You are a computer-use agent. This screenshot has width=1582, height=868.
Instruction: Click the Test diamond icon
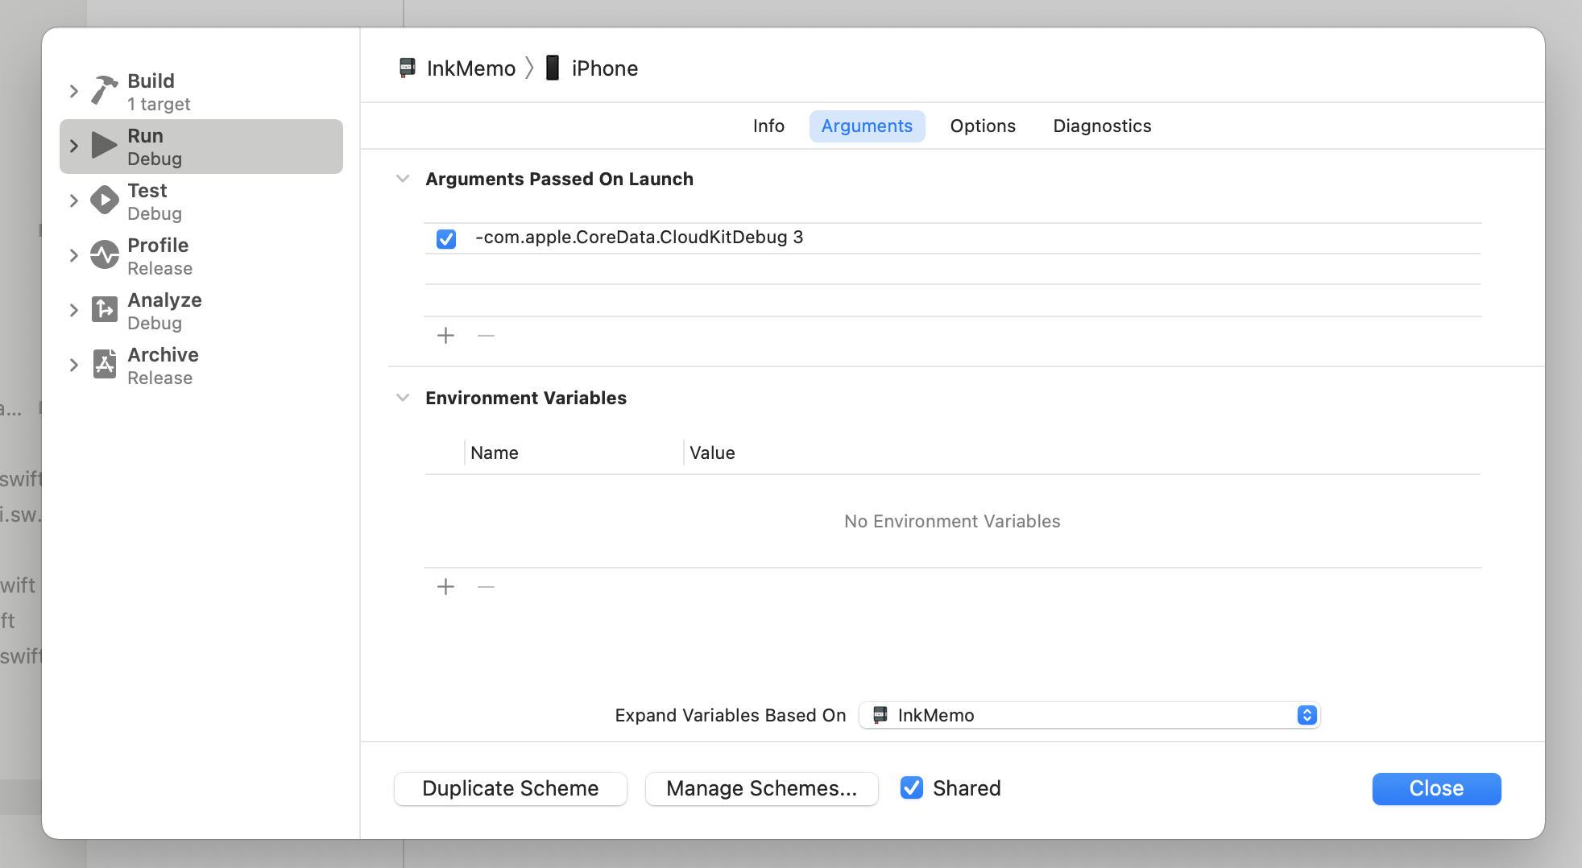pos(104,200)
